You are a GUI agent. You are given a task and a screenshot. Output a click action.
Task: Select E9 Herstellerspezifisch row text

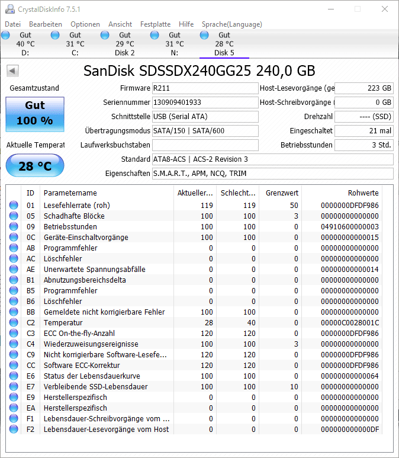(x=75, y=397)
